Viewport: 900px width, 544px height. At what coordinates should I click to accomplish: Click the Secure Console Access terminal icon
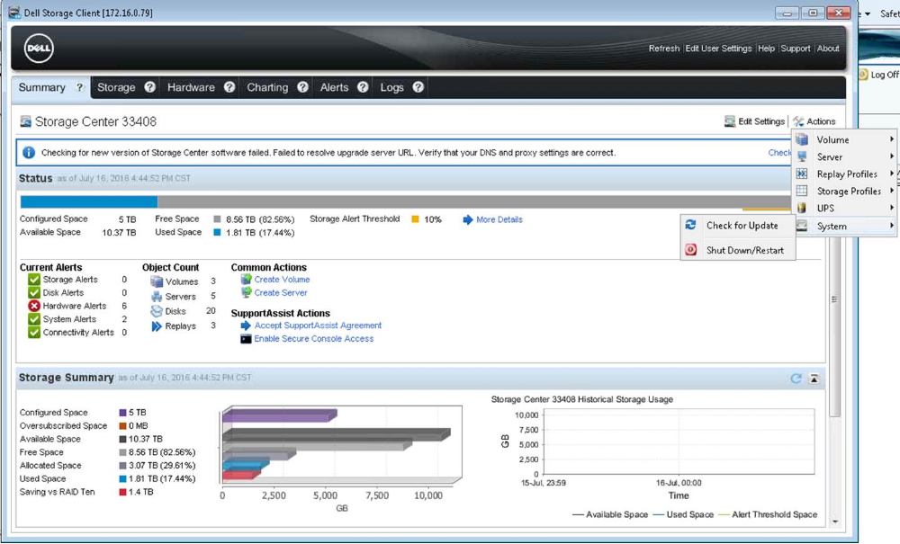tap(246, 339)
